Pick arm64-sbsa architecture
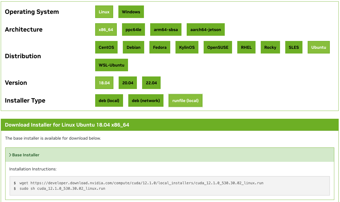The image size is (340, 202). [166, 29]
